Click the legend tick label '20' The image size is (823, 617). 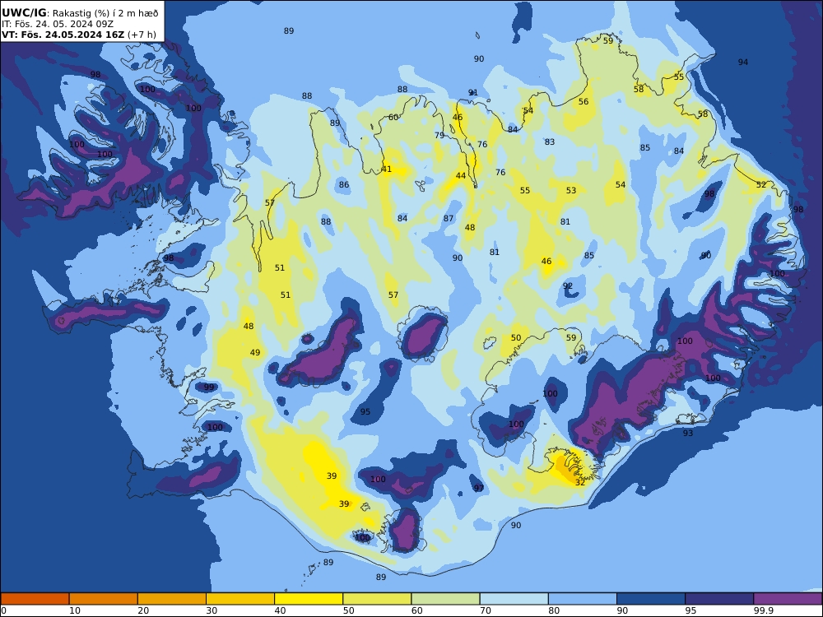tap(143, 610)
